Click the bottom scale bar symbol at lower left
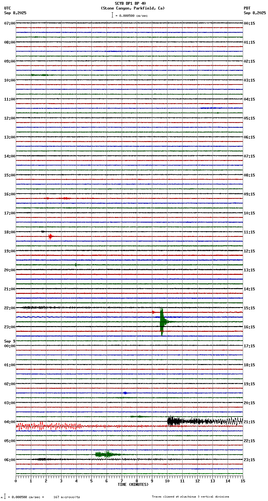Image resolution: width=268 pixels, height=501 pixels. point(5,497)
